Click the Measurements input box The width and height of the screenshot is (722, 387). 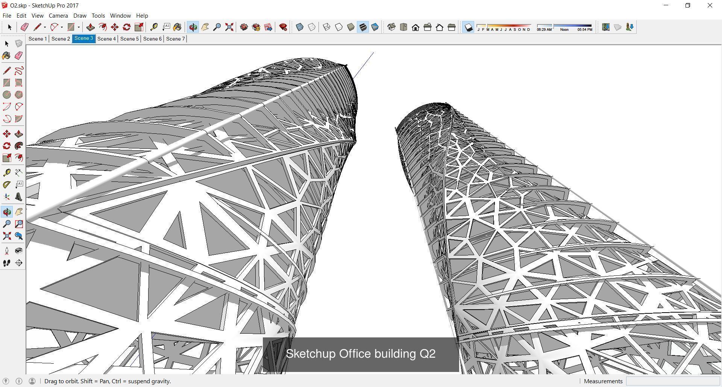[672, 381]
